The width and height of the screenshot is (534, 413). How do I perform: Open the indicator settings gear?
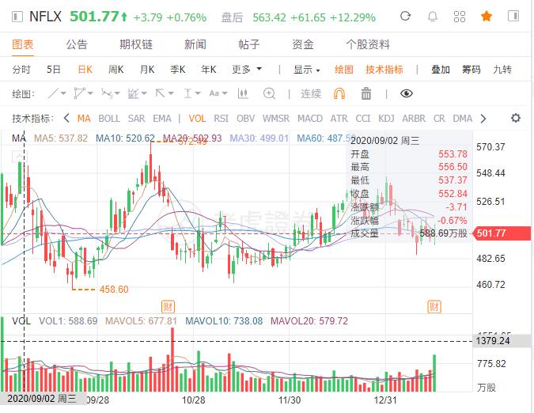[x=516, y=118]
